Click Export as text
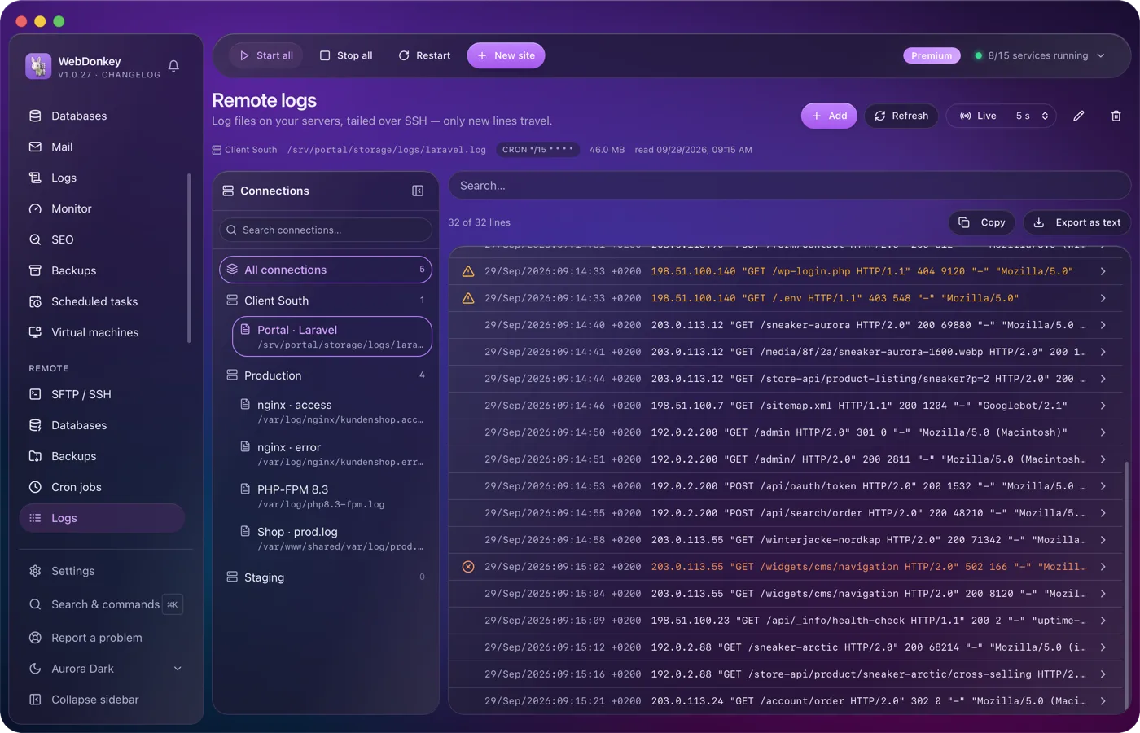This screenshot has height=733, width=1140. (x=1076, y=222)
